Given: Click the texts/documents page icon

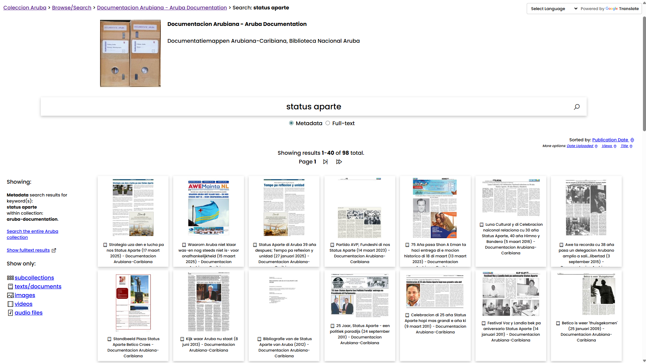Looking at the screenshot, I should click(x=10, y=287).
